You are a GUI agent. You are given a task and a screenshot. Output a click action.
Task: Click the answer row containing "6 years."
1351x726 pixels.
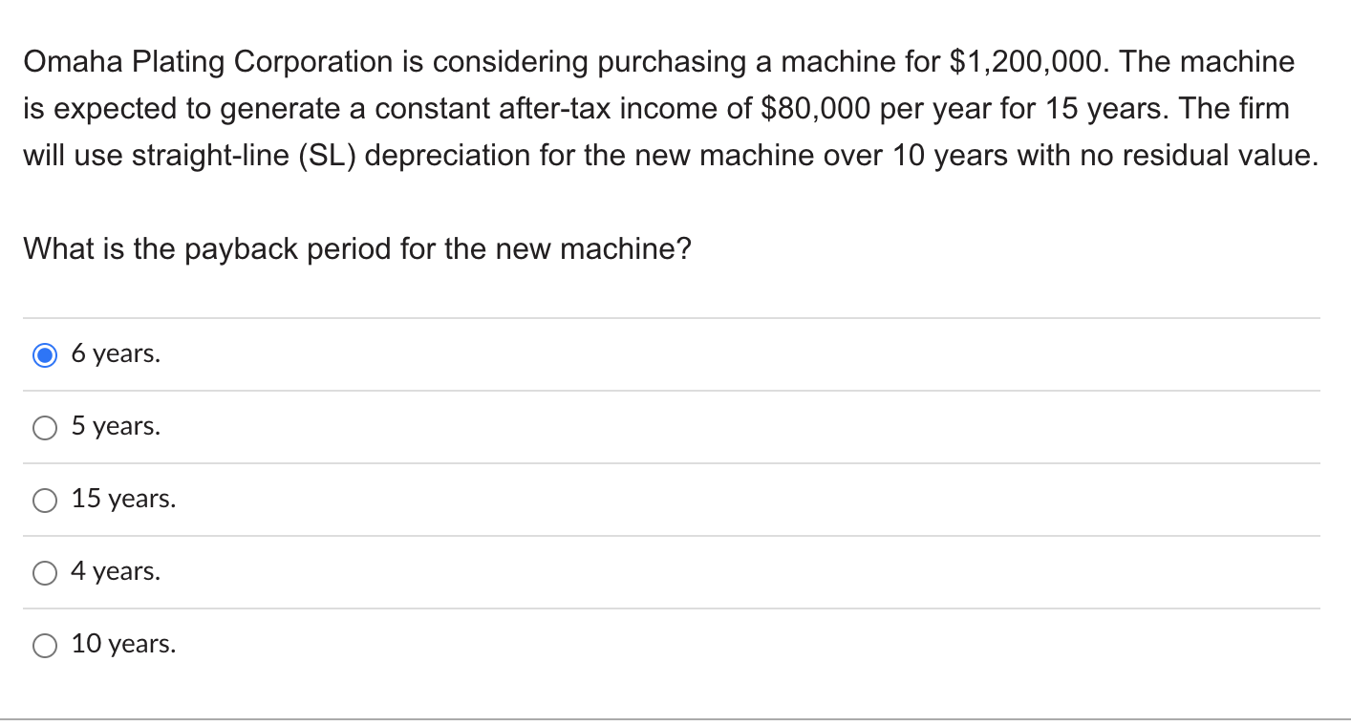pyautogui.click(x=669, y=353)
